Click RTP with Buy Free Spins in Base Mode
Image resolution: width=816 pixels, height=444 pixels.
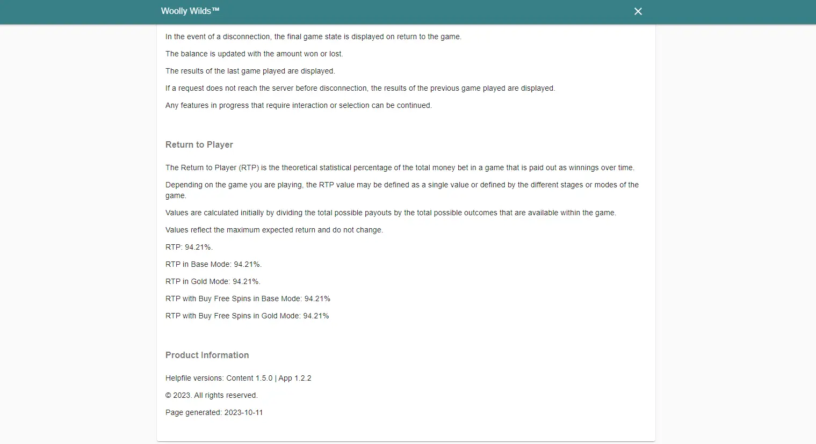[x=248, y=299]
